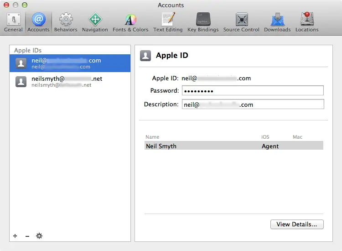Image resolution: width=342 pixels, height=251 pixels.
Task: Click the View Details button
Action: pos(296,224)
